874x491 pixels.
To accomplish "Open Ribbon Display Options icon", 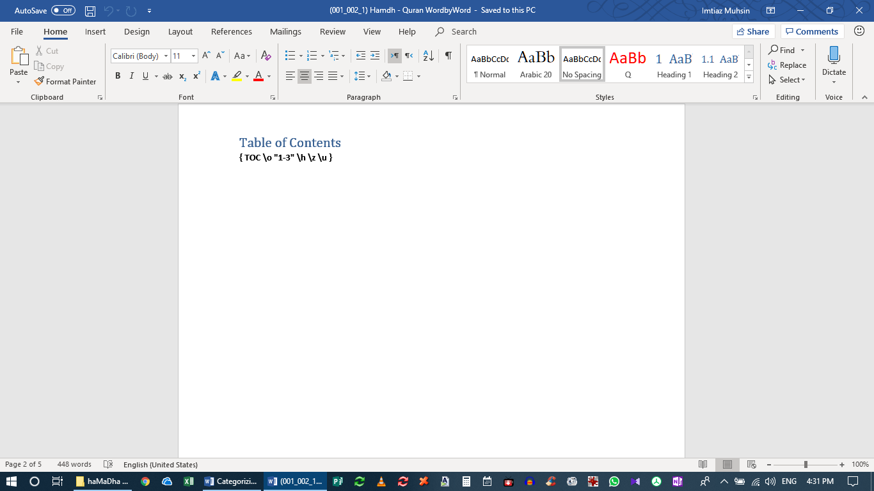I will click(x=771, y=11).
